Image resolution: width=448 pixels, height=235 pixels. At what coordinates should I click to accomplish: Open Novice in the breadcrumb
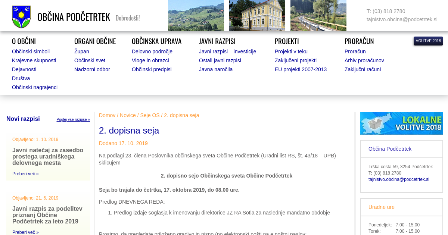(x=128, y=115)
